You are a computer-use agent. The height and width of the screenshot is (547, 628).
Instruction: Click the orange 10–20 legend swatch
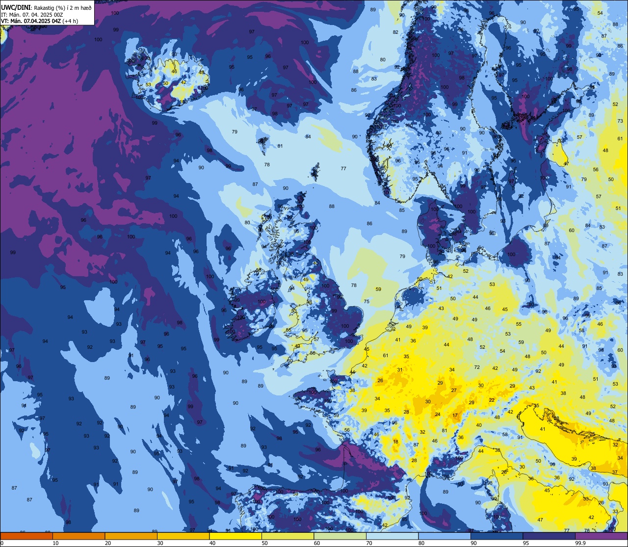tap(78, 536)
